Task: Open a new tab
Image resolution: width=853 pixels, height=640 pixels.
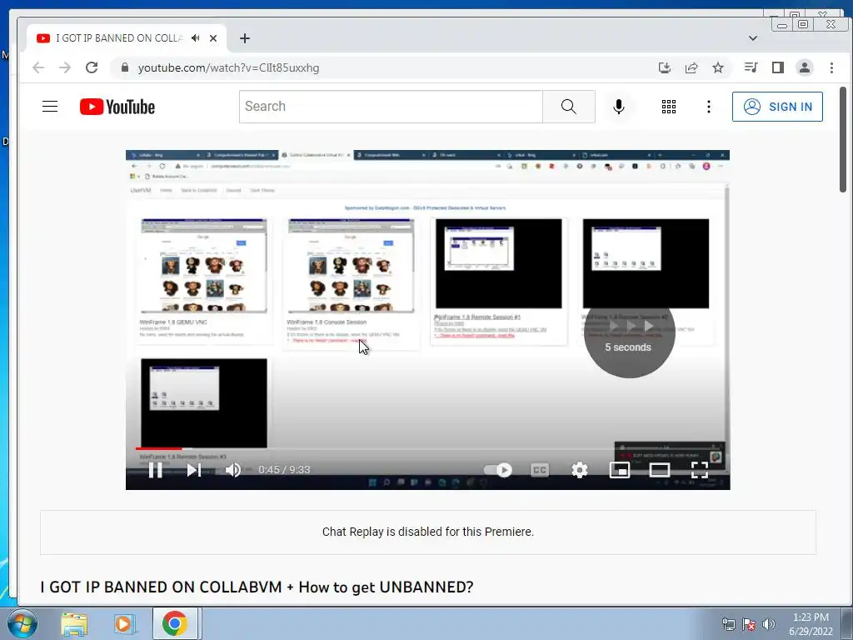Action: pyautogui.click(x=245, y=38)
